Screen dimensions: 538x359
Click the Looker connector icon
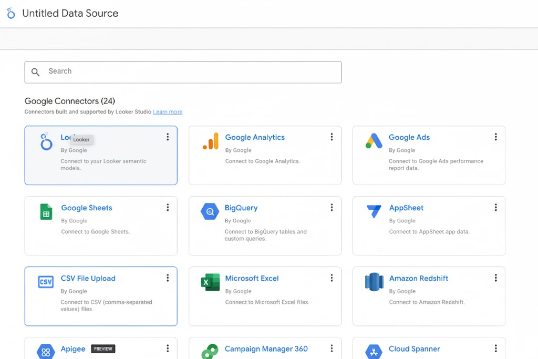click(x=46, y=141)
